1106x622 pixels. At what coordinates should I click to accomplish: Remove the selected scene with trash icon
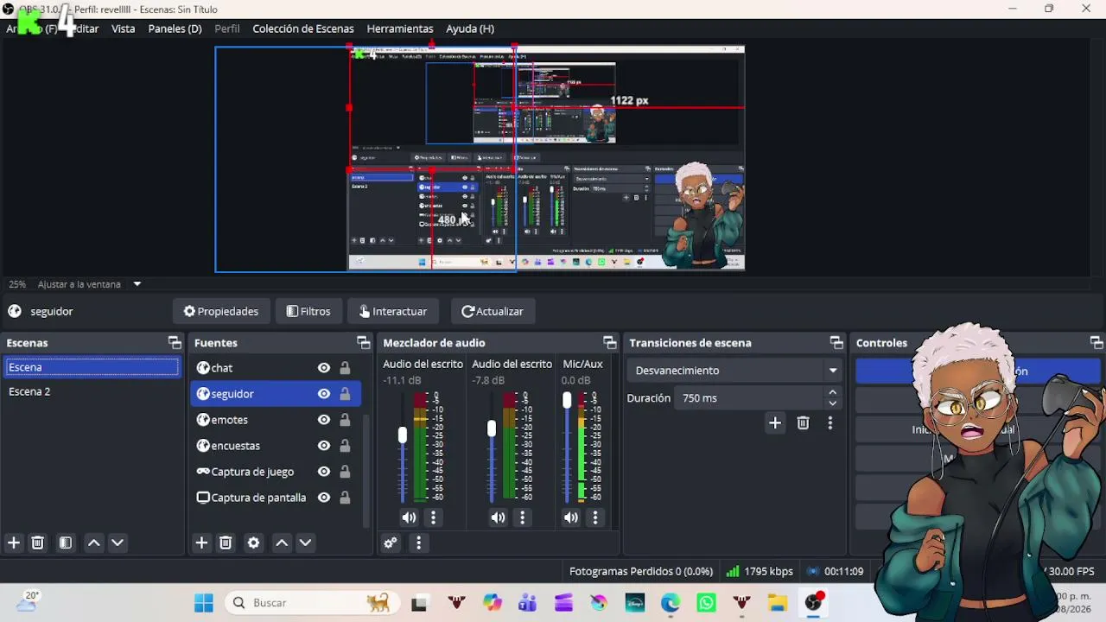(37, 543)
